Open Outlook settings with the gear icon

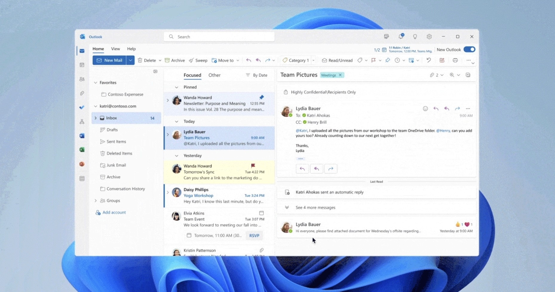pos(429,36)
